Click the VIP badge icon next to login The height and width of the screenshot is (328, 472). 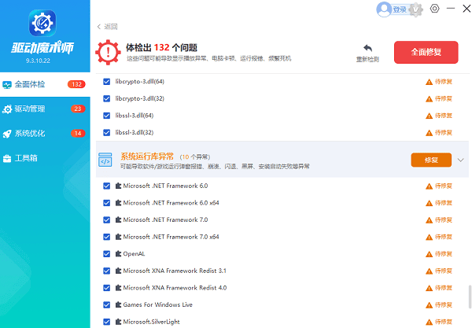click(x=416, y=9)
